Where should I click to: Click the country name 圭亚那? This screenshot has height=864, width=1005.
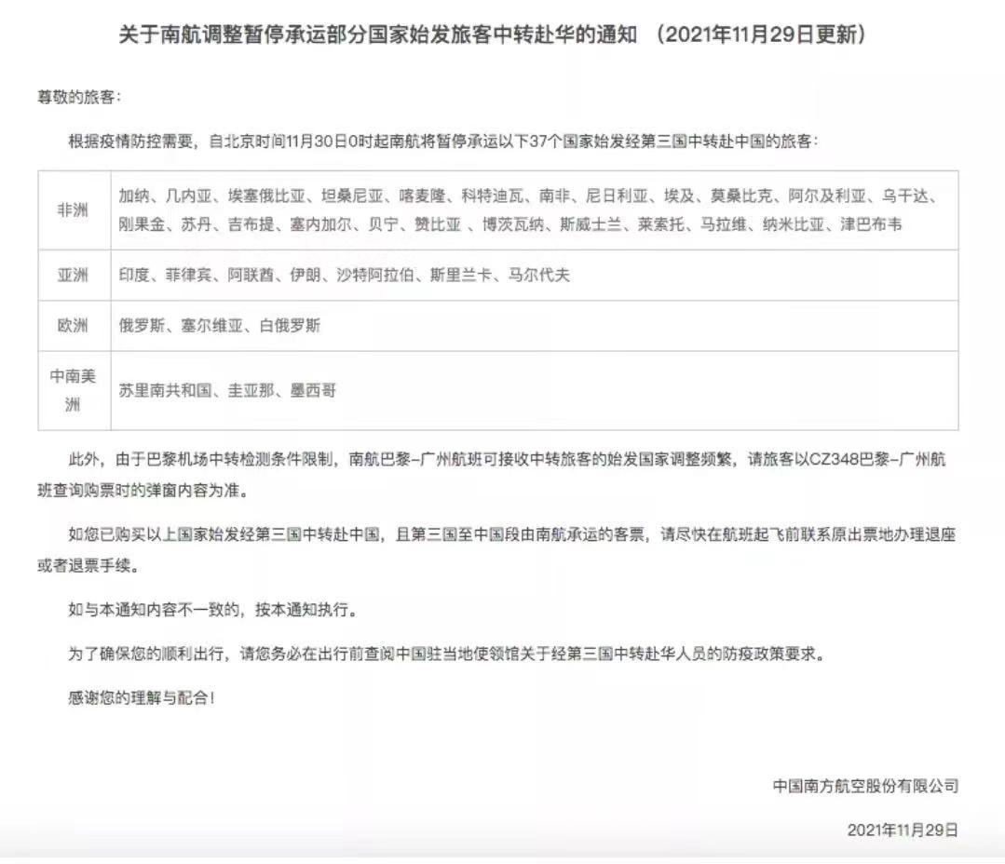point(251,390)
